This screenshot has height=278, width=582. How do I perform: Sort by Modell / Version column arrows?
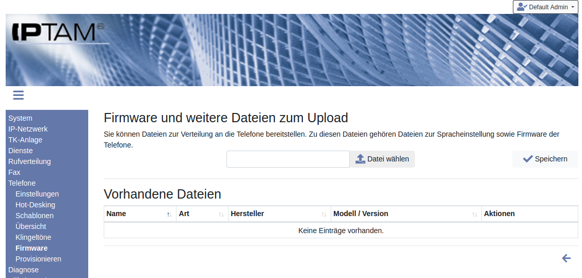(x=474, y=214)
